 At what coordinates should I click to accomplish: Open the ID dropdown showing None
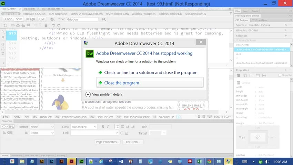[x=42, y=133]
